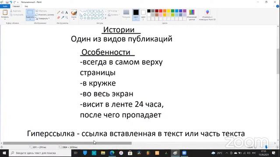
Task: Open the shape Outline dropdown
Action: [113, 11]
